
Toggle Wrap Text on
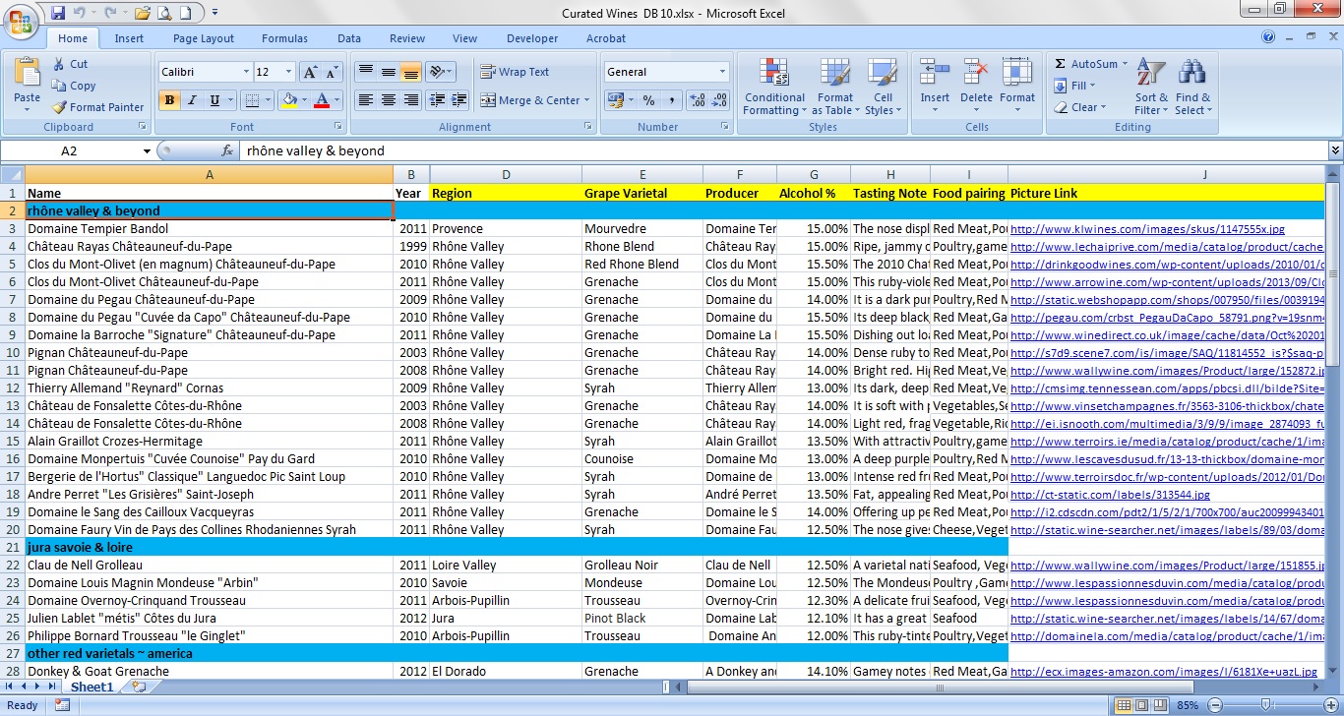pyautogui.click(x=515, y=72)
